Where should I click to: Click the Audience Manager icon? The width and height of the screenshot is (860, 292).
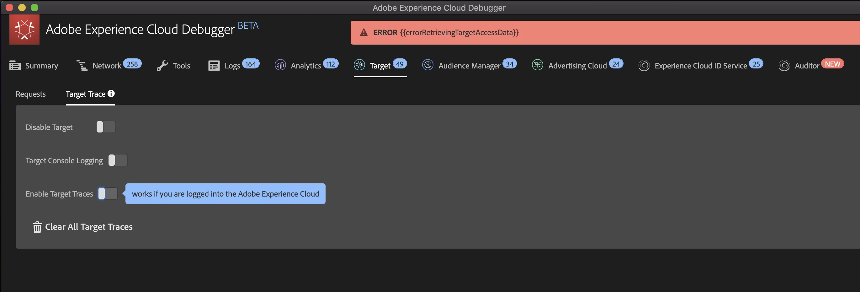[x=428, y=65]
